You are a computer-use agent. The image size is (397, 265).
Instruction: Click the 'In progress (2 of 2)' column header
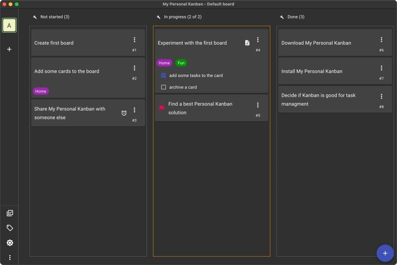pos(183,17)
